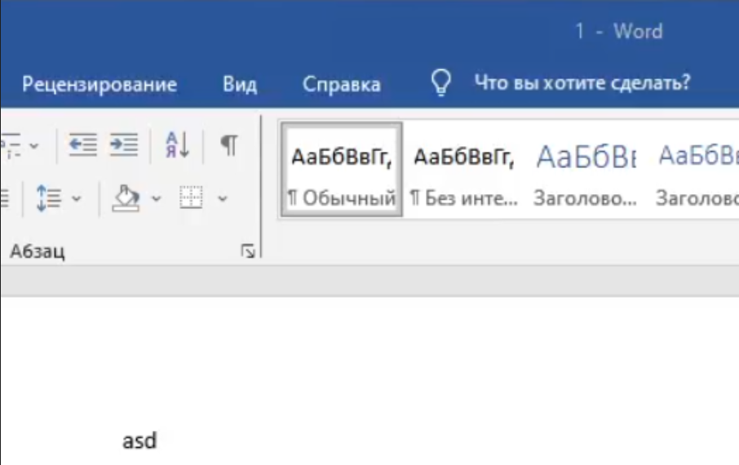This screenshot has height=465, width=739.
Task: Expand the multilevel list dropdown arrow
Action: coord(34,146)
